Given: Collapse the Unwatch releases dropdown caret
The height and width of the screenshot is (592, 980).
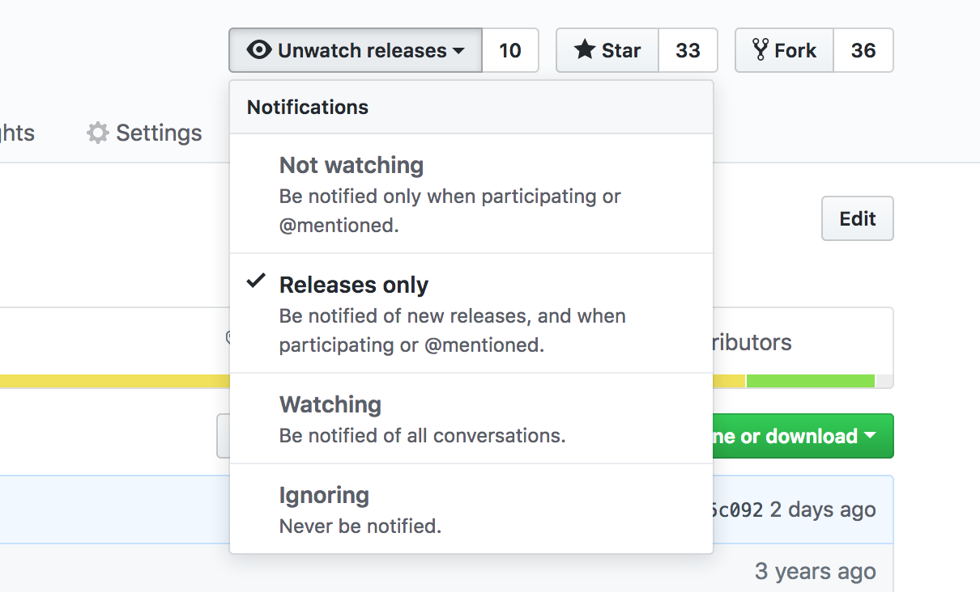Looking at the screenshot, I should tap(458, 51).
